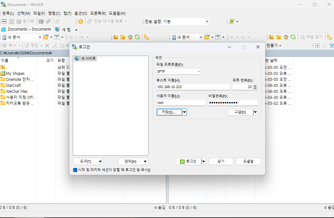This screenshot has height=218, width=334.
Task: Sort by 이름 column header
Action: coord(19,60)
